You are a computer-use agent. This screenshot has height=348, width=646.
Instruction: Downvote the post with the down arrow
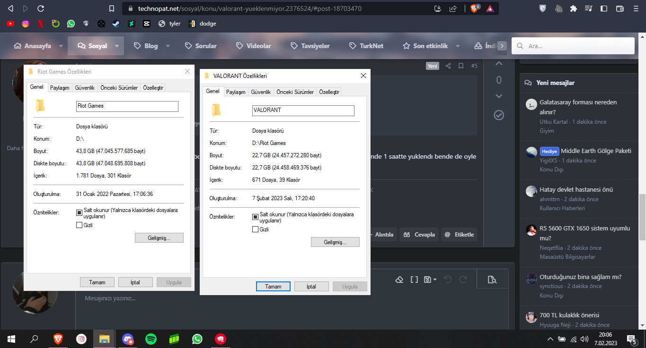(x=499, y=96)
